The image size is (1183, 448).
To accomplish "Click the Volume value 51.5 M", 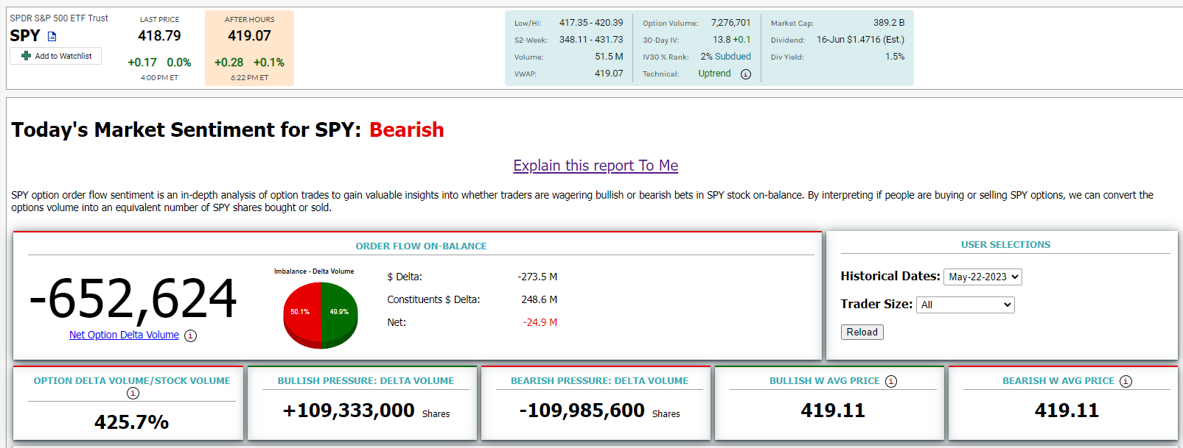I will tap(609, 57).
